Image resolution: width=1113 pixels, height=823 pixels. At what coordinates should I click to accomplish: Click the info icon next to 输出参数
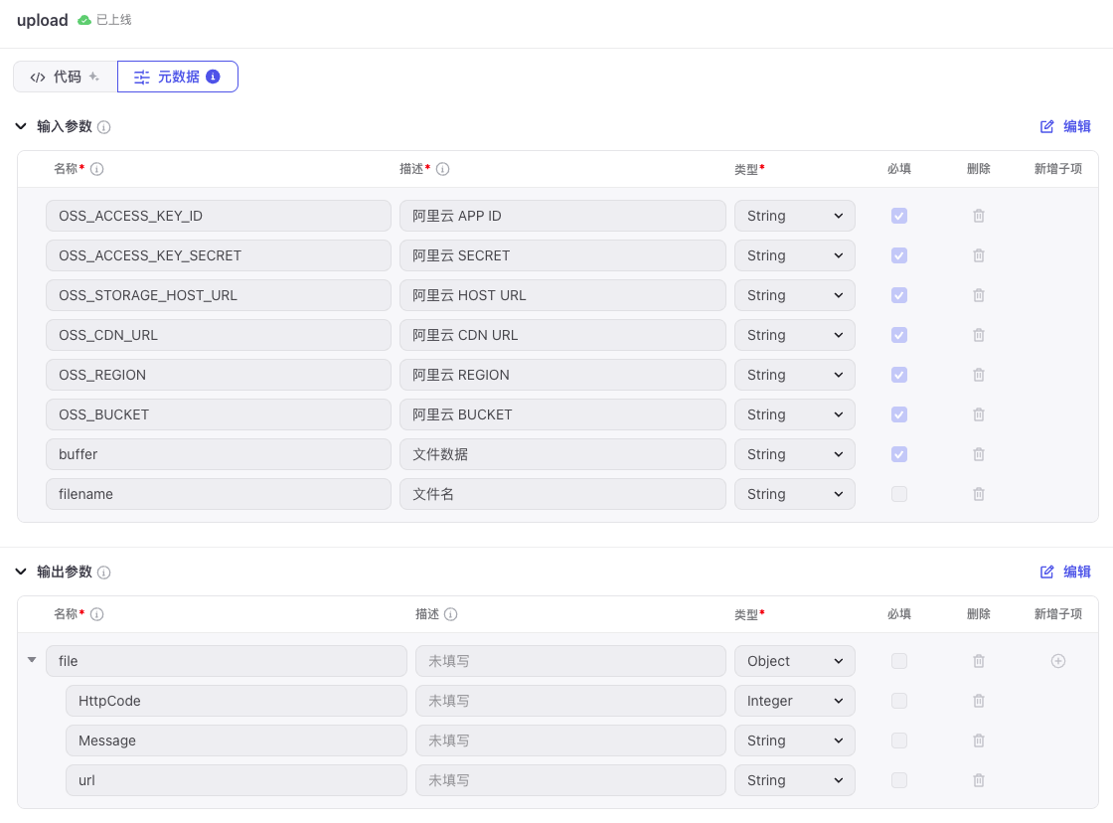pos(103,573)
